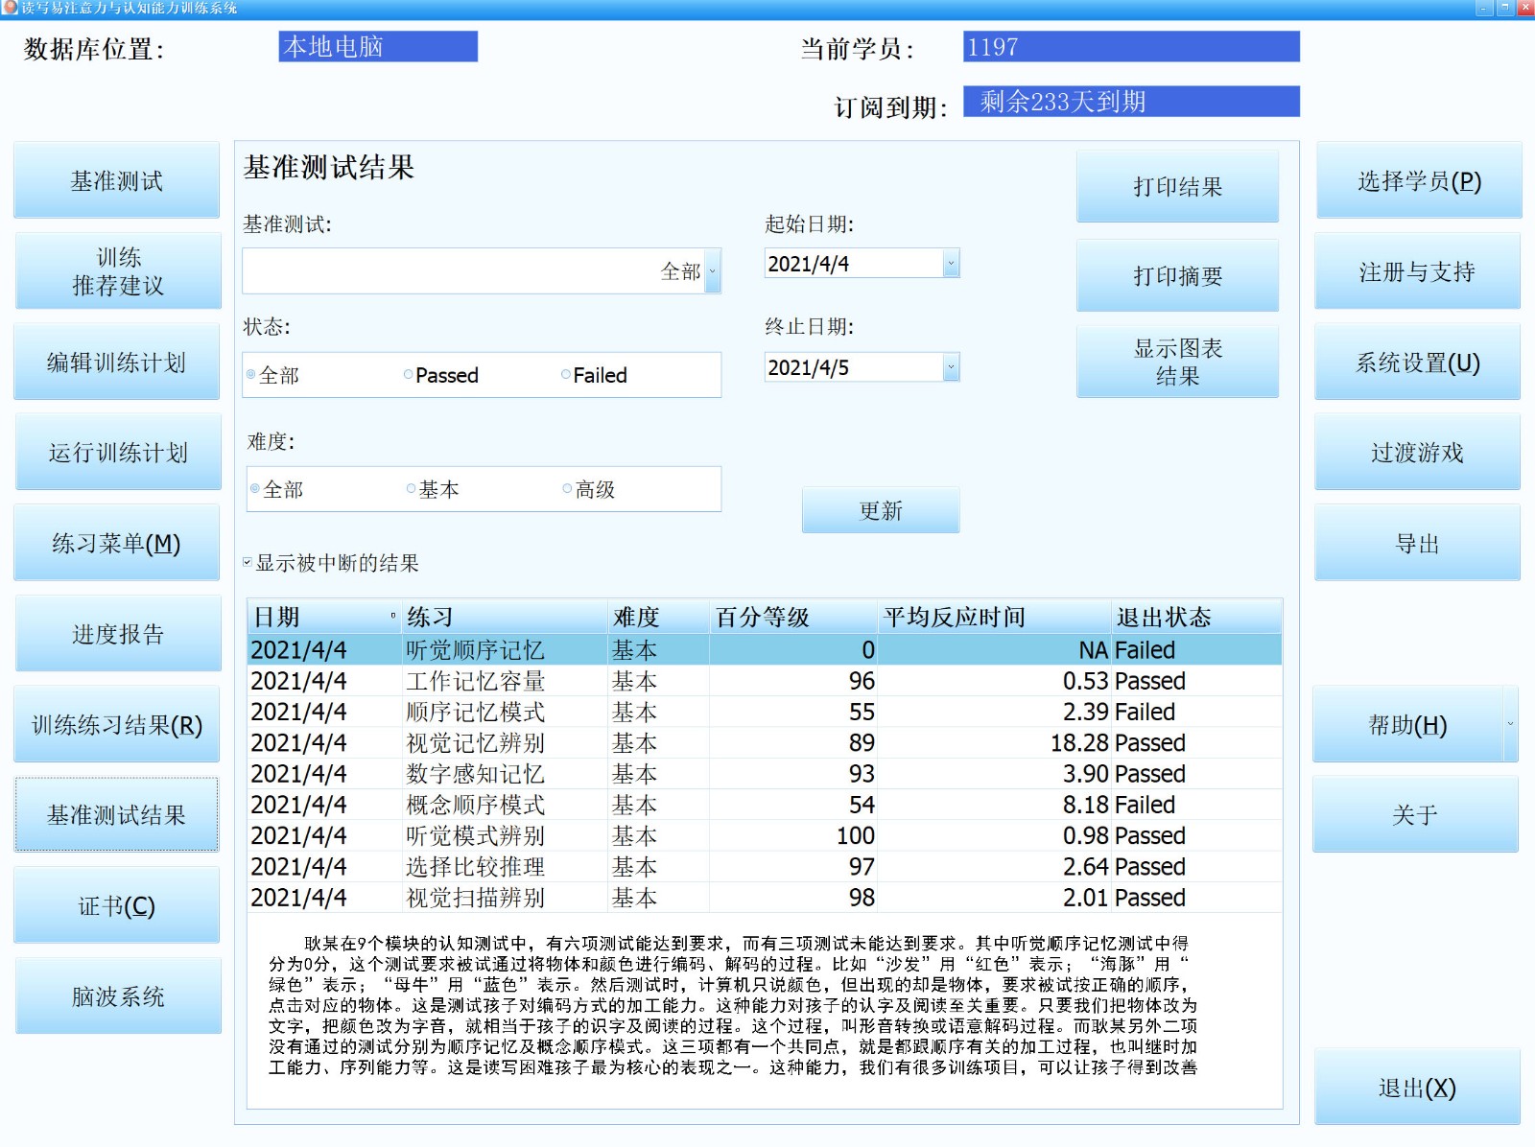Expand the 终止日期 date dropdown
This screenshot has width=1535, height=1147.
pos(951,366)
